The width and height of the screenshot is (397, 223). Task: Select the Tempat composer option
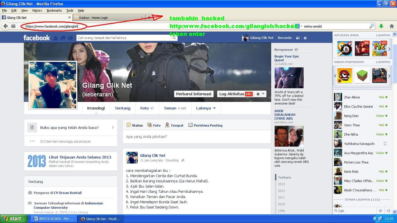click(x=174, y=125)
